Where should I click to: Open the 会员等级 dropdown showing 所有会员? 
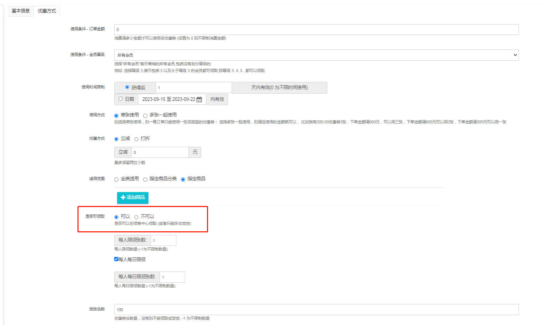(x=316, y=55)
